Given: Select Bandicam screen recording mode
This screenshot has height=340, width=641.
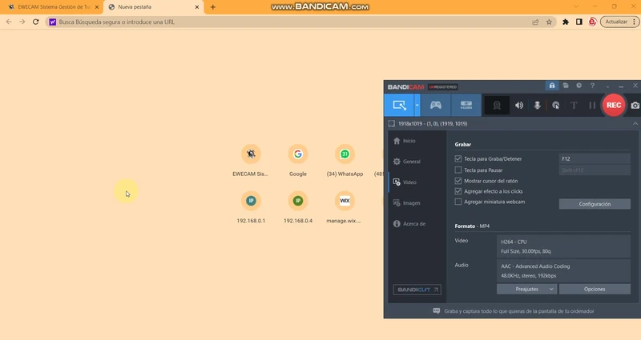Looking at the screenshot, I should tap(399, 106).
